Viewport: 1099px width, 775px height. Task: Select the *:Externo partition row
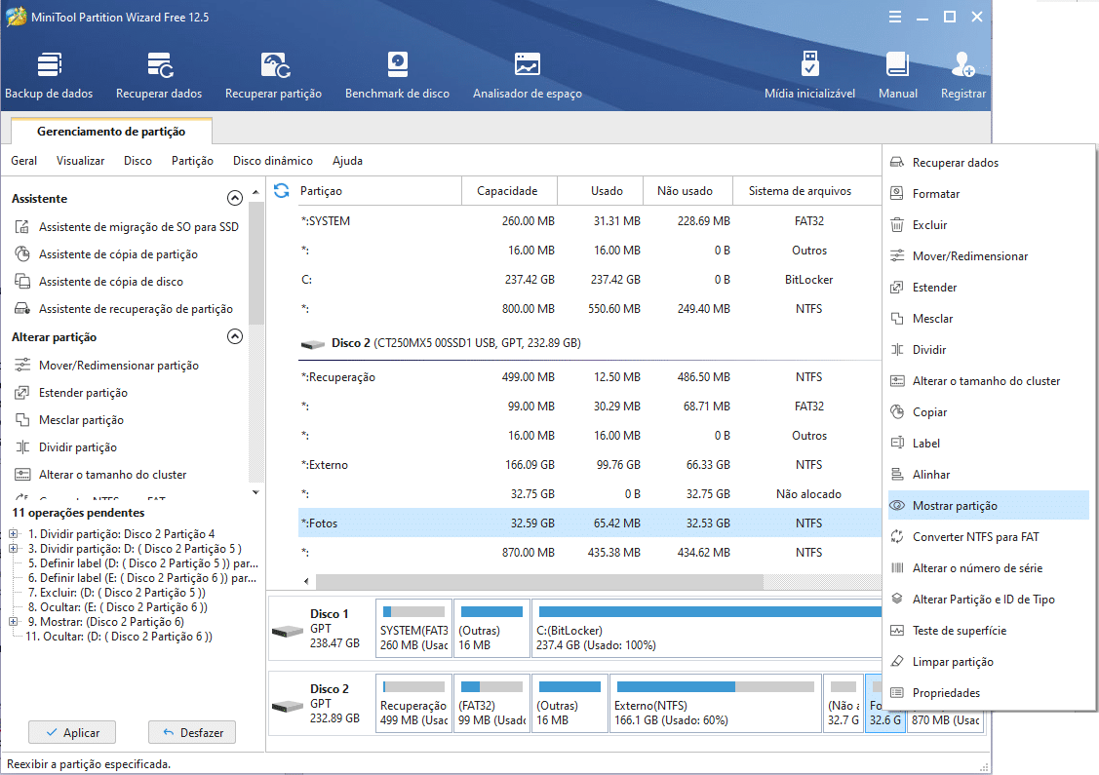pos(589,465)
